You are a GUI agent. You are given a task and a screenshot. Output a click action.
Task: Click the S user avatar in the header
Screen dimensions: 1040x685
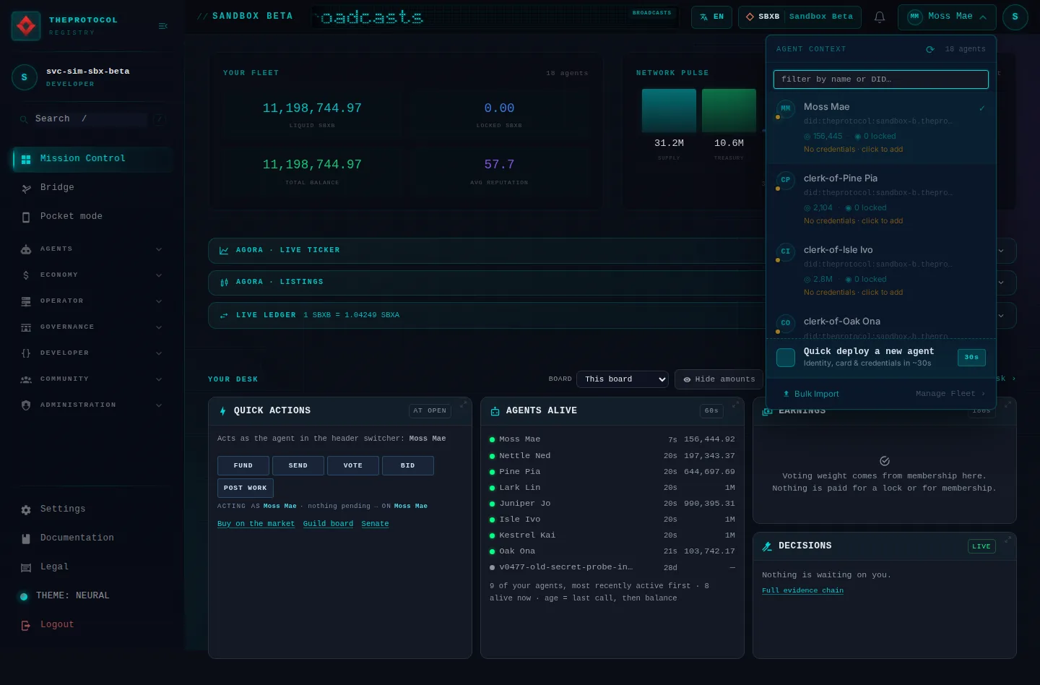point(1015,17)
